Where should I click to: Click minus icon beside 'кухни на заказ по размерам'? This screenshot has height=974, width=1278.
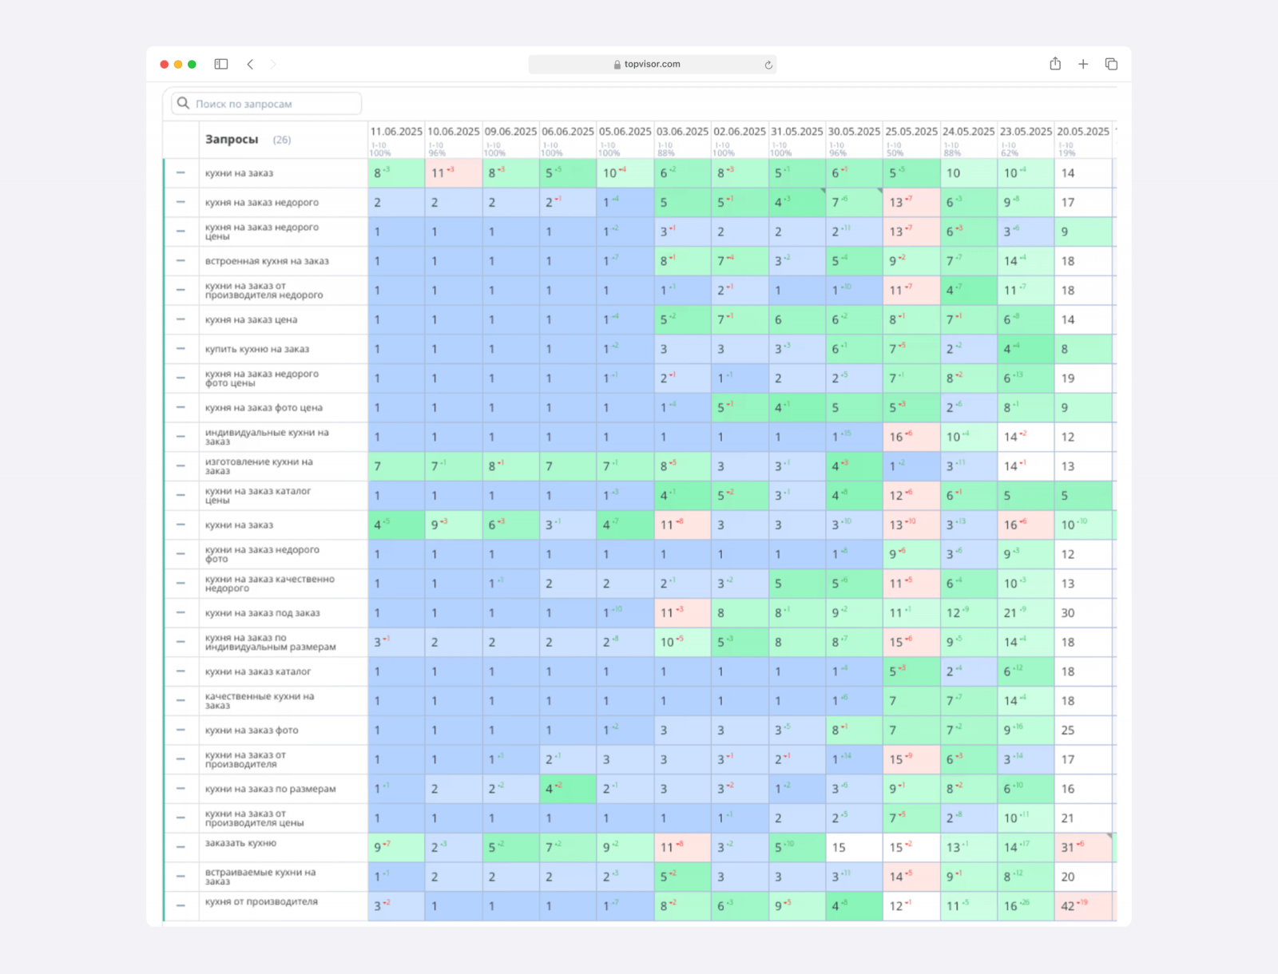coord(181,789)
